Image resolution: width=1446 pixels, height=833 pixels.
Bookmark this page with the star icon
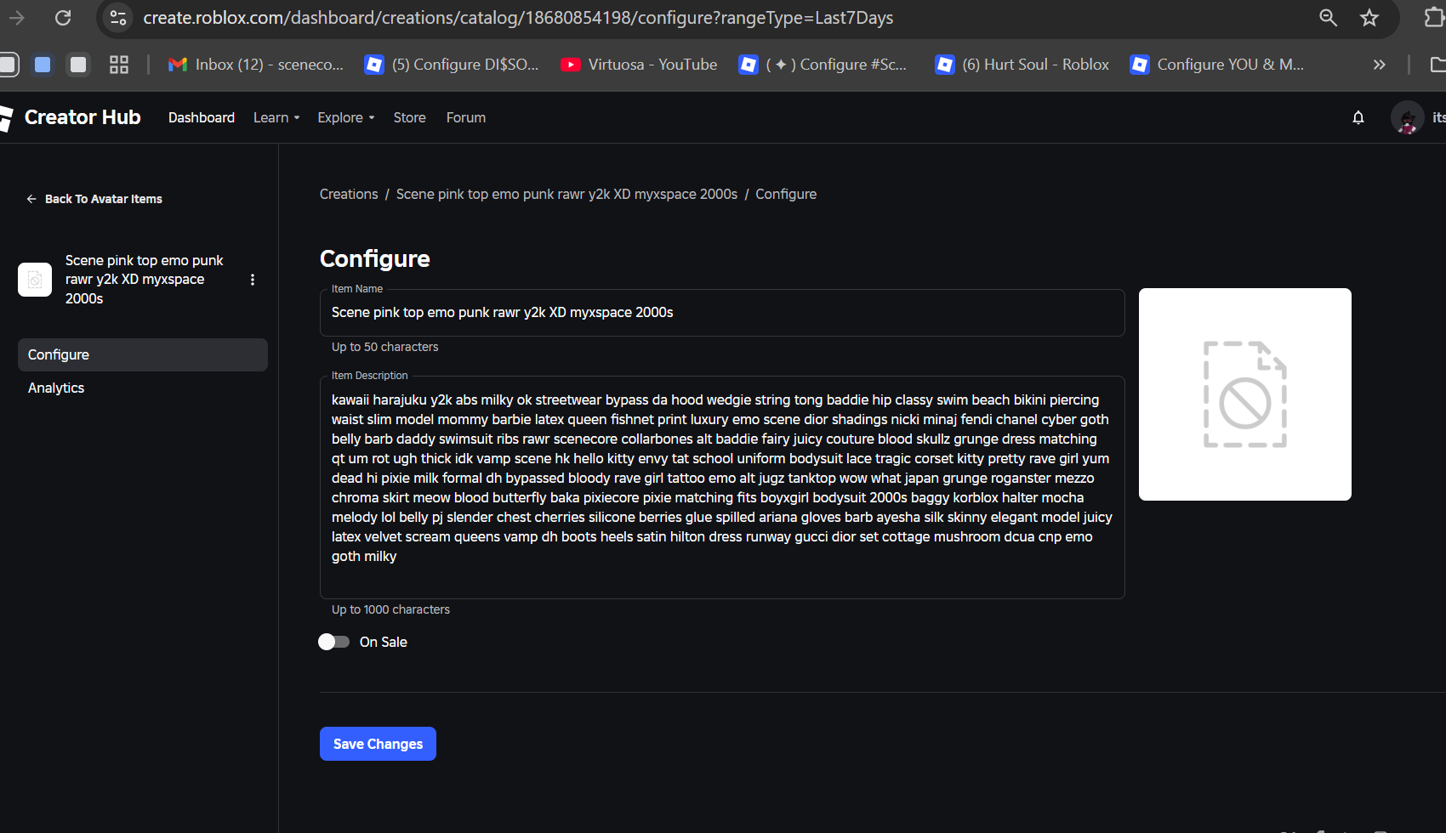point(1369,18)
